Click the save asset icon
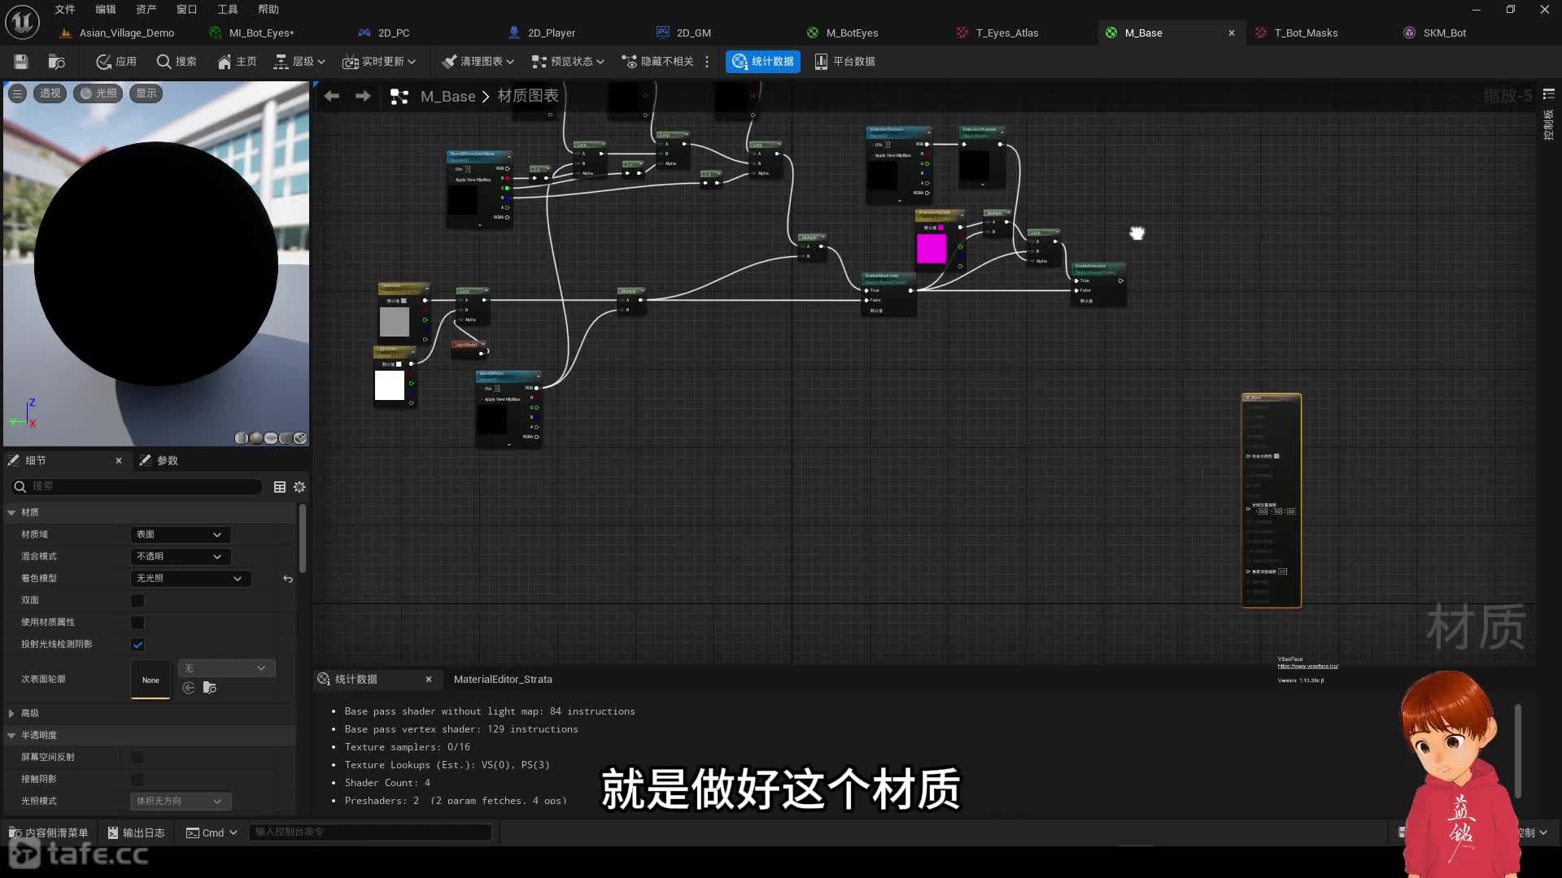1562x878 pixels. pos(21,62)
